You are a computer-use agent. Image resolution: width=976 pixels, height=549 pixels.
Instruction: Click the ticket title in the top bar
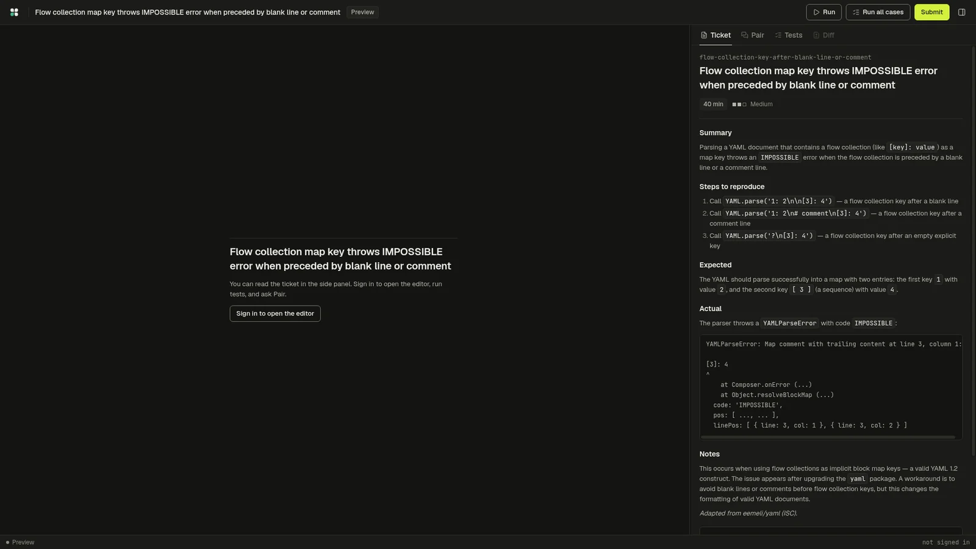187,12
